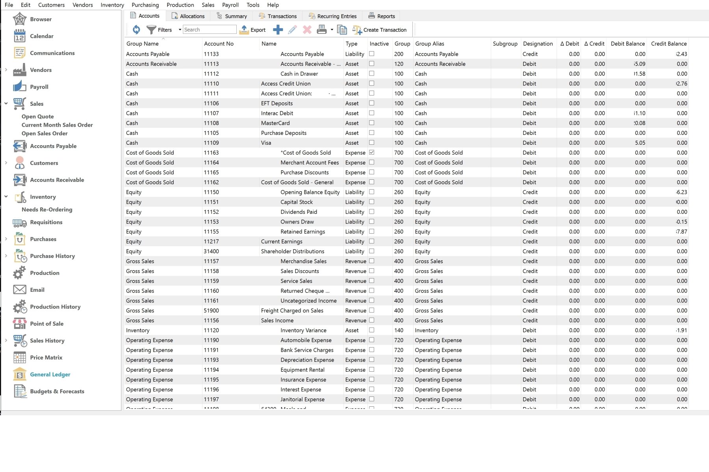
Task: Open the Customers sidebar icon
Action: 19,163
